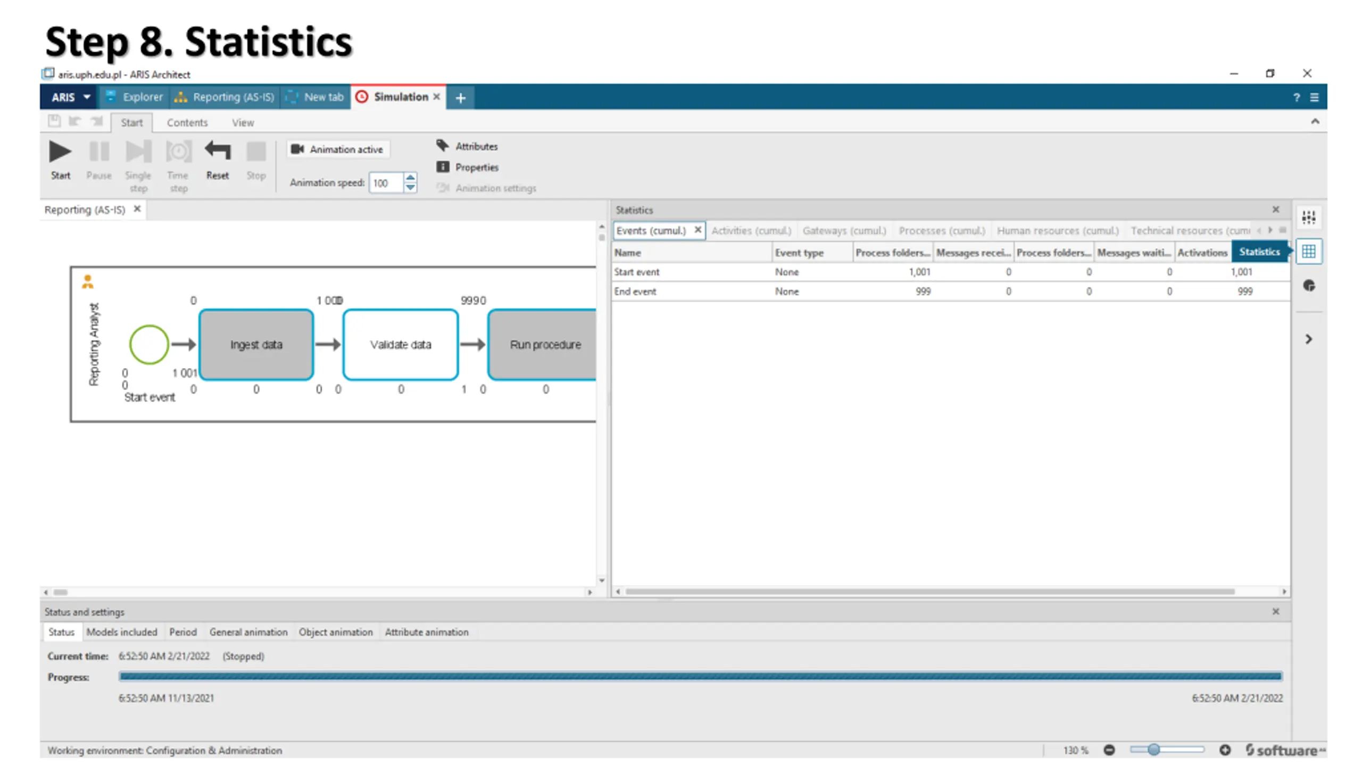Start the simulation with the play icon
1362x766 pixels.
[60, 152]
